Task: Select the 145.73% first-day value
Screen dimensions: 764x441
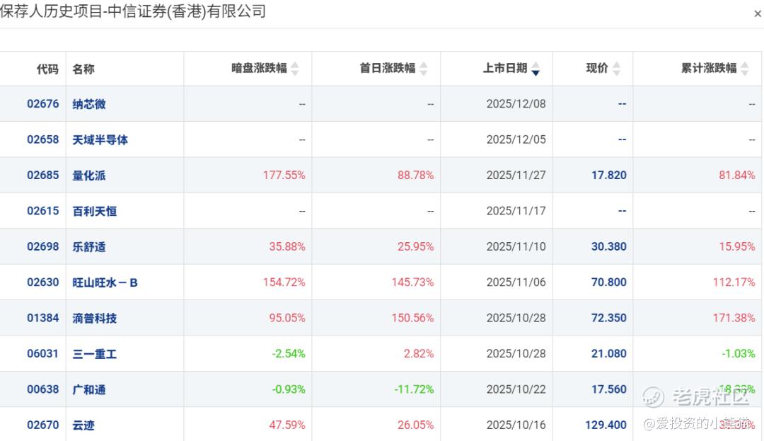Action: click(x=412, y=282)
